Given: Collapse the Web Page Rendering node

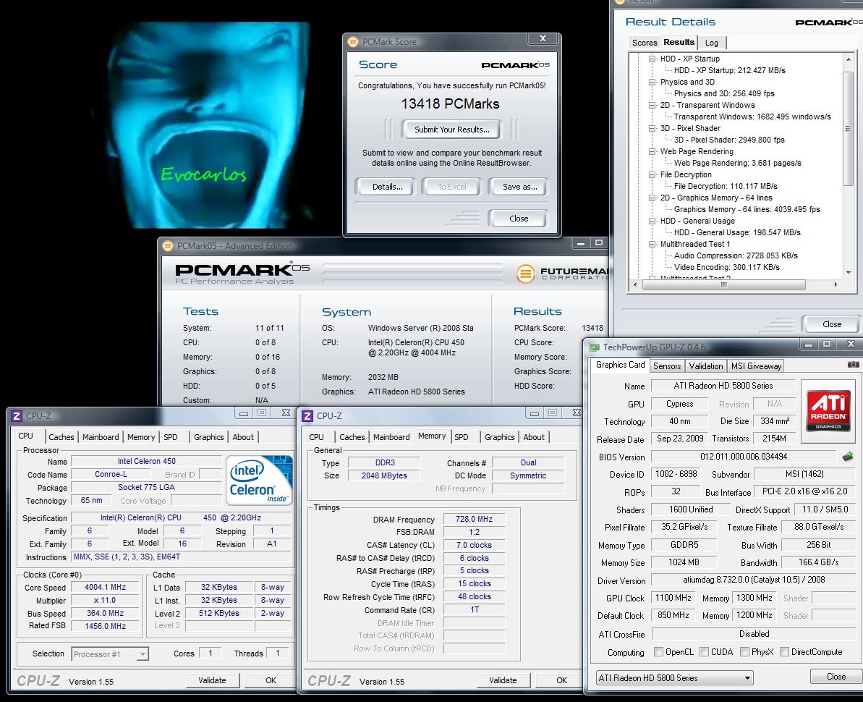Looking at the screenshot, I should point(652,151).
